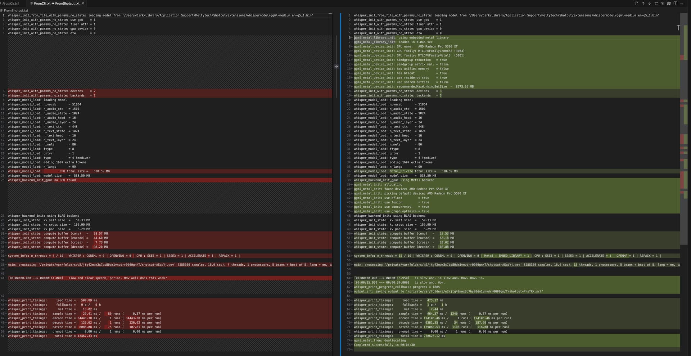This screenshot has height=356, width=691.
Task: Split the editor with the split icon
Action: (x=676, y=3)
